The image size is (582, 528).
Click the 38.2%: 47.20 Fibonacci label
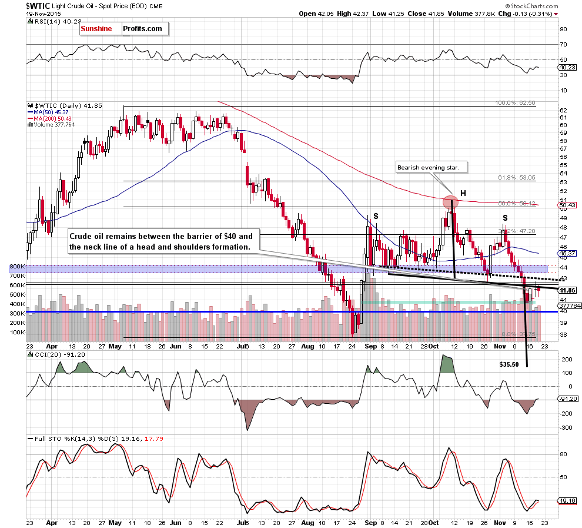pyautogui.click(x=517, y=231)
